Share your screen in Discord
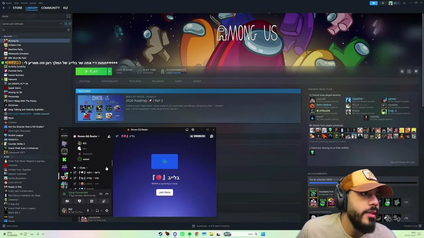Image resolution: width=424 pixels, height=238 pixels. [79, 201]
